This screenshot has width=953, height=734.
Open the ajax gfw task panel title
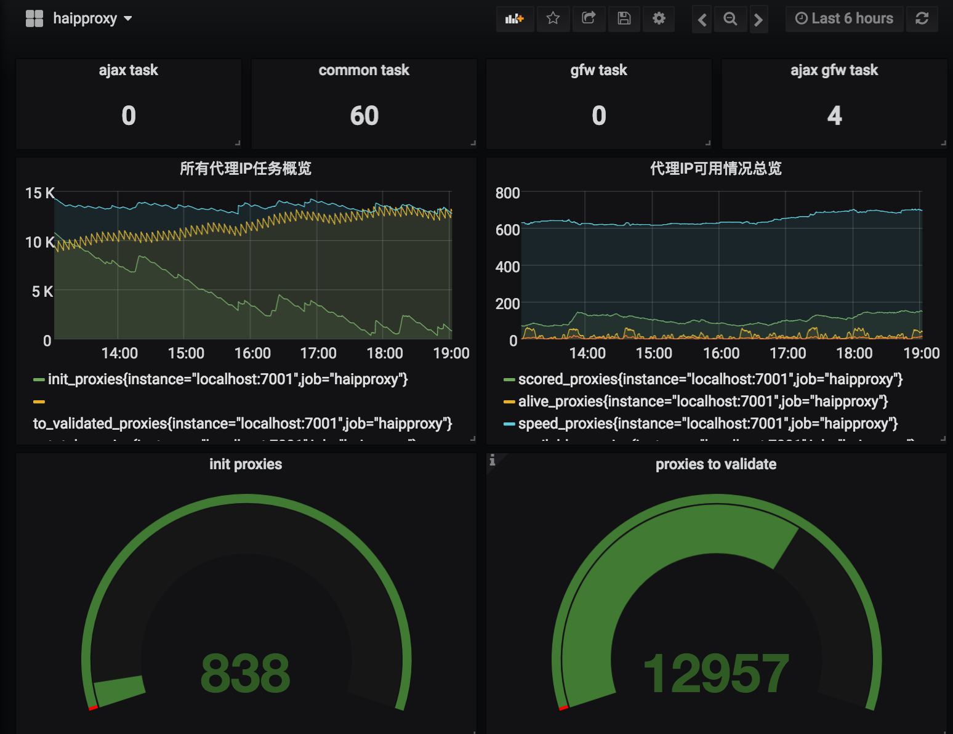834,70
